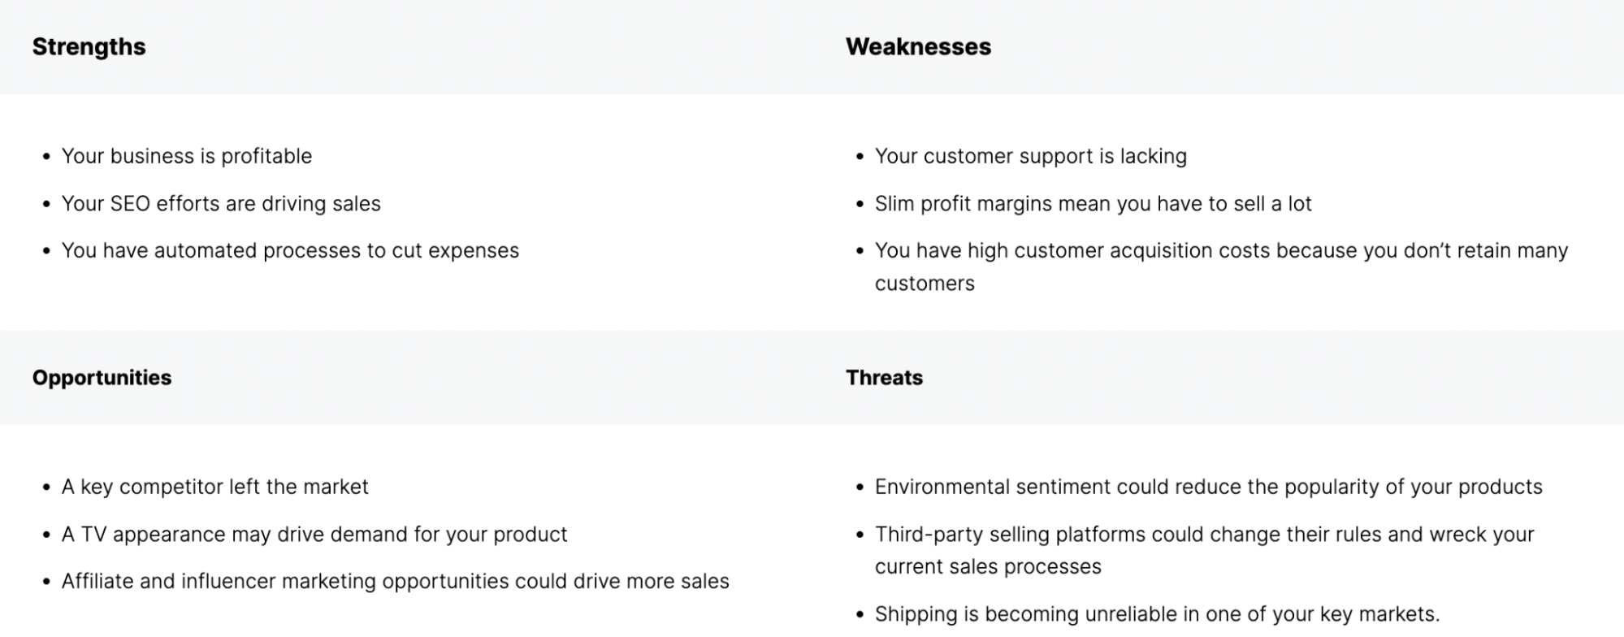Image resolution: width=1624 pixels, height=637 pixels.
Task: Click 'Your SEO efforts are driving sales' text
Action: [x=221, y=203]
